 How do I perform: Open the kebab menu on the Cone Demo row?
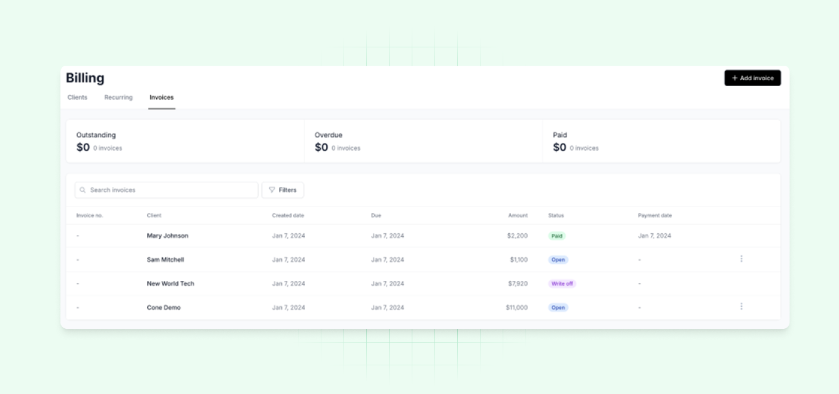click(741, 306)
